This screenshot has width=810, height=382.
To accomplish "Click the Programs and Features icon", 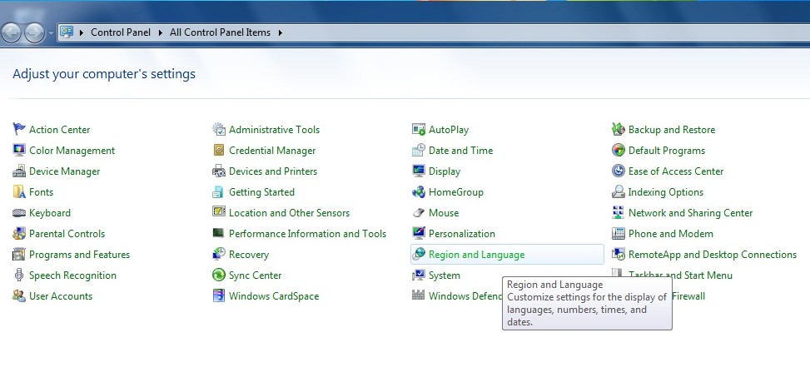I will pyautogui.click(x=19, y=254).
